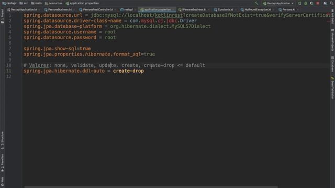Click spring.jpa.hibernate.ddl-auto key
335x188 pixels.
point(64,71)
